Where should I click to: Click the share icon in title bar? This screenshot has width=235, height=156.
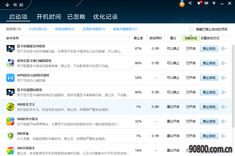[x=190, y=3]
